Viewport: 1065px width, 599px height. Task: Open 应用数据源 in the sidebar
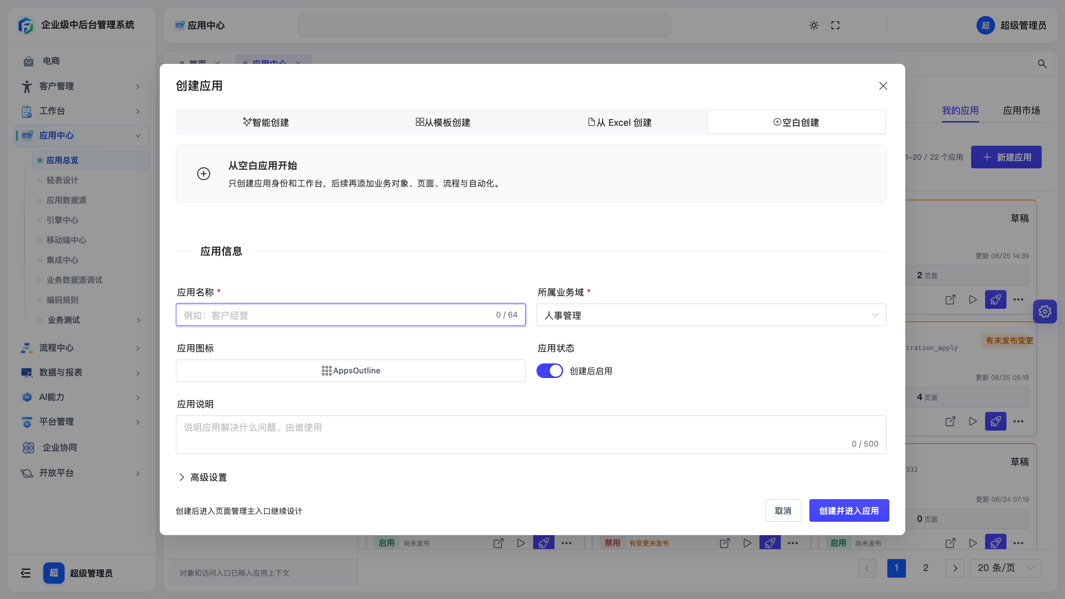click(x=66, y=200)
